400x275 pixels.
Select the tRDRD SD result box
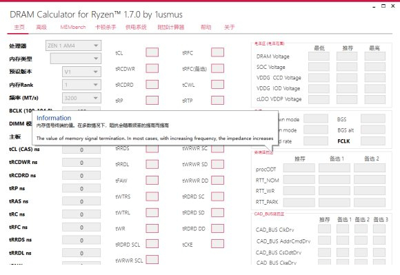pyautogui.click(x=218, y=212)
